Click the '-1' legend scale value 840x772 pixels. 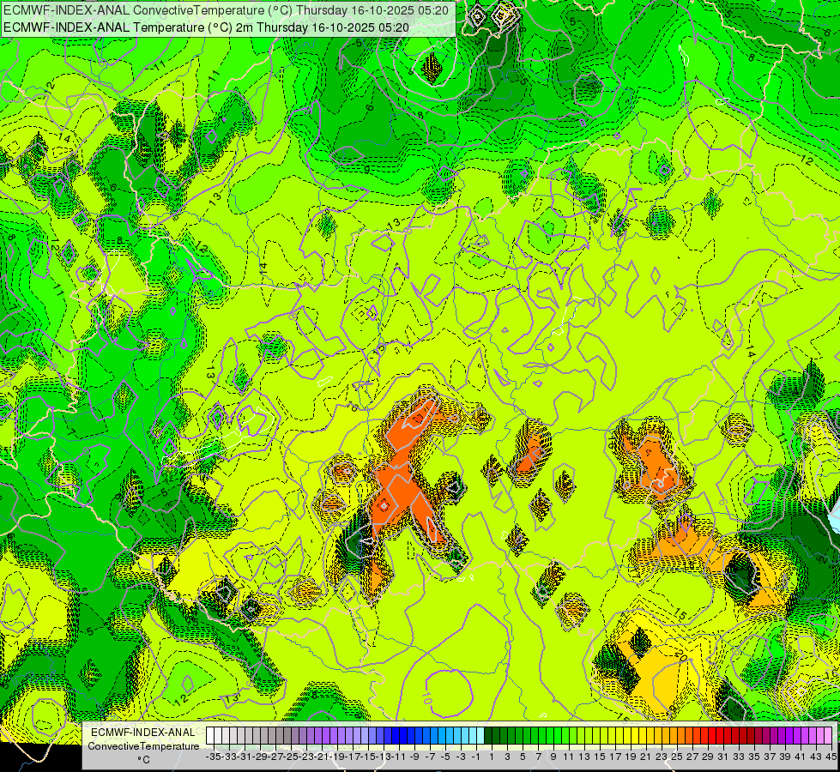coord(475,757)
